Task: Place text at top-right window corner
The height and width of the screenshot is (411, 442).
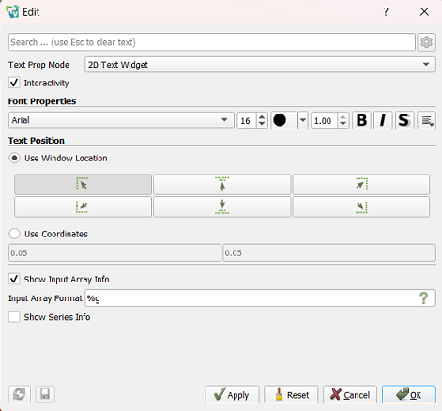Action: pos(361,184)
